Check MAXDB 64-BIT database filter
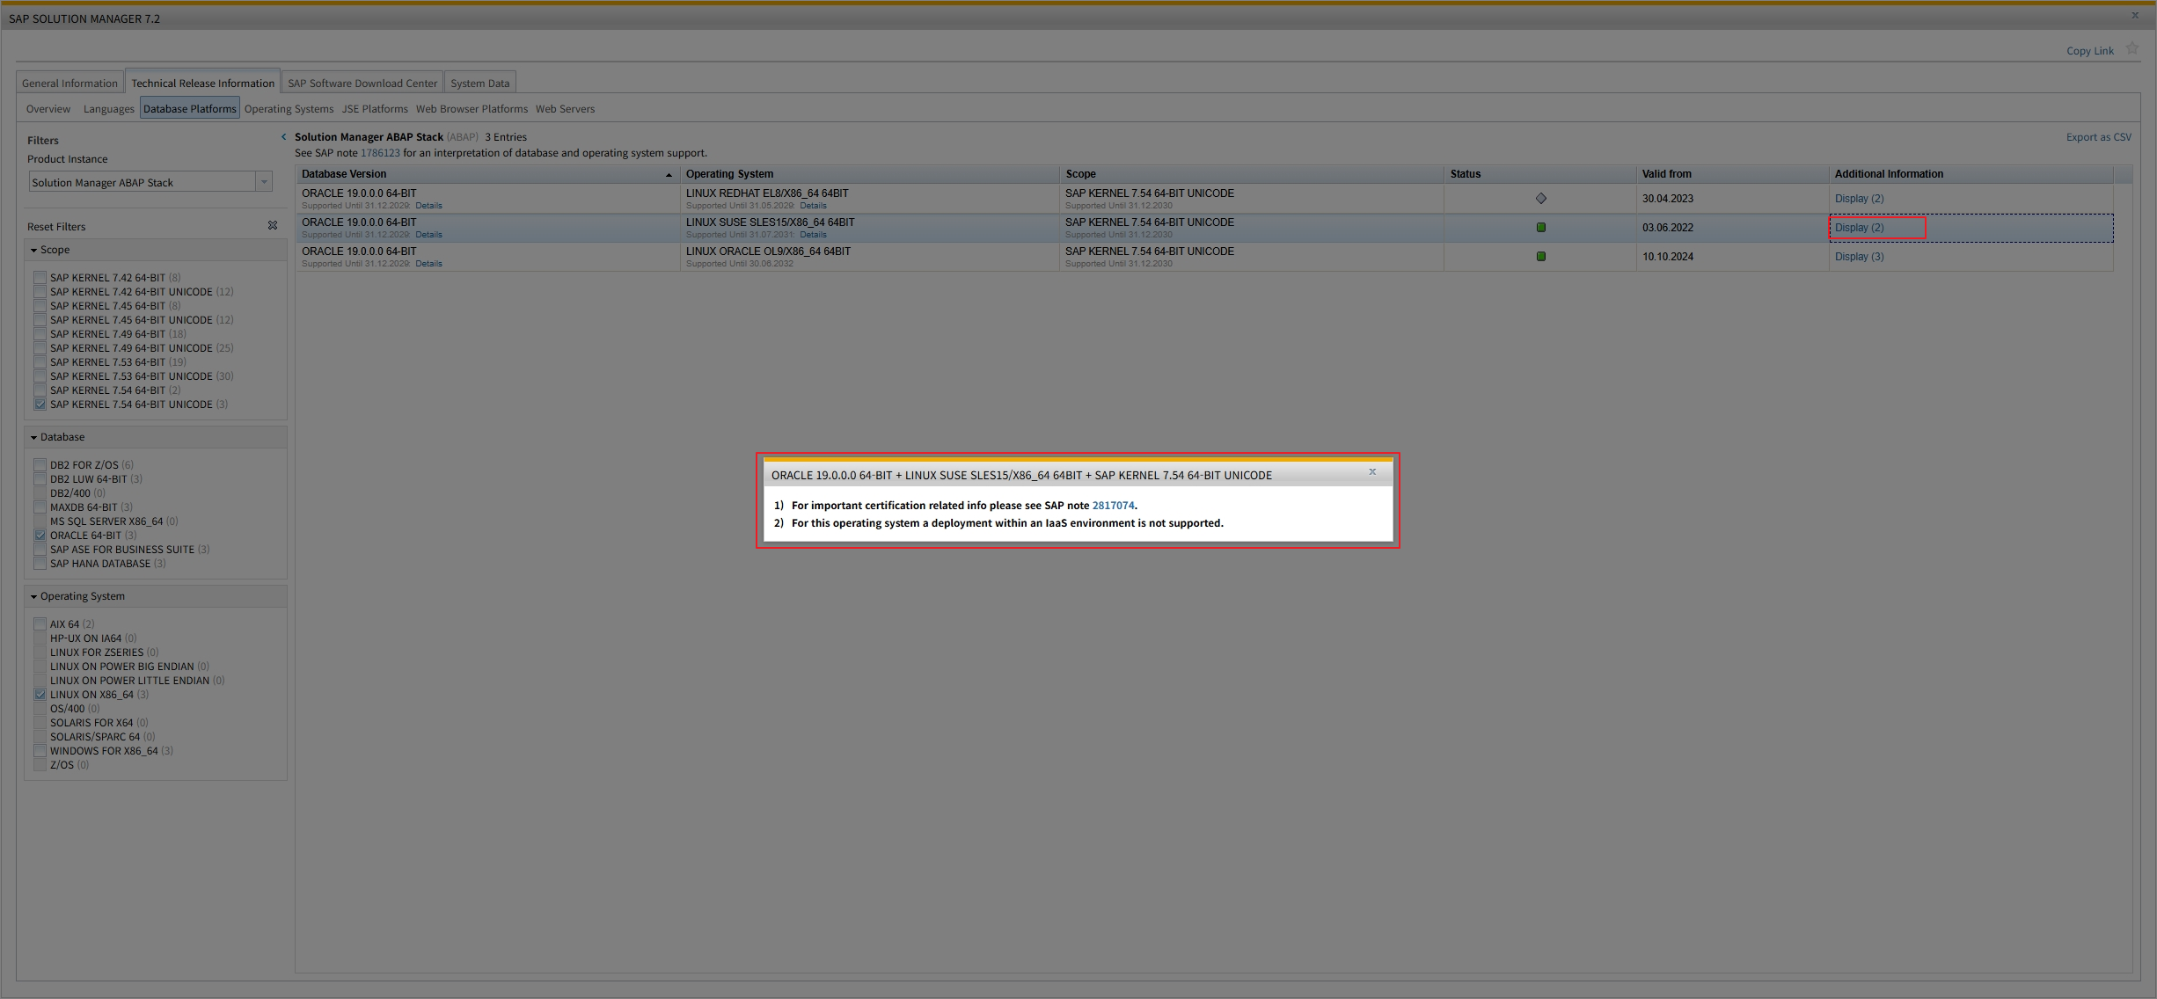The width and height of the screenshot is (2157, 999). (x=40, y=507)
